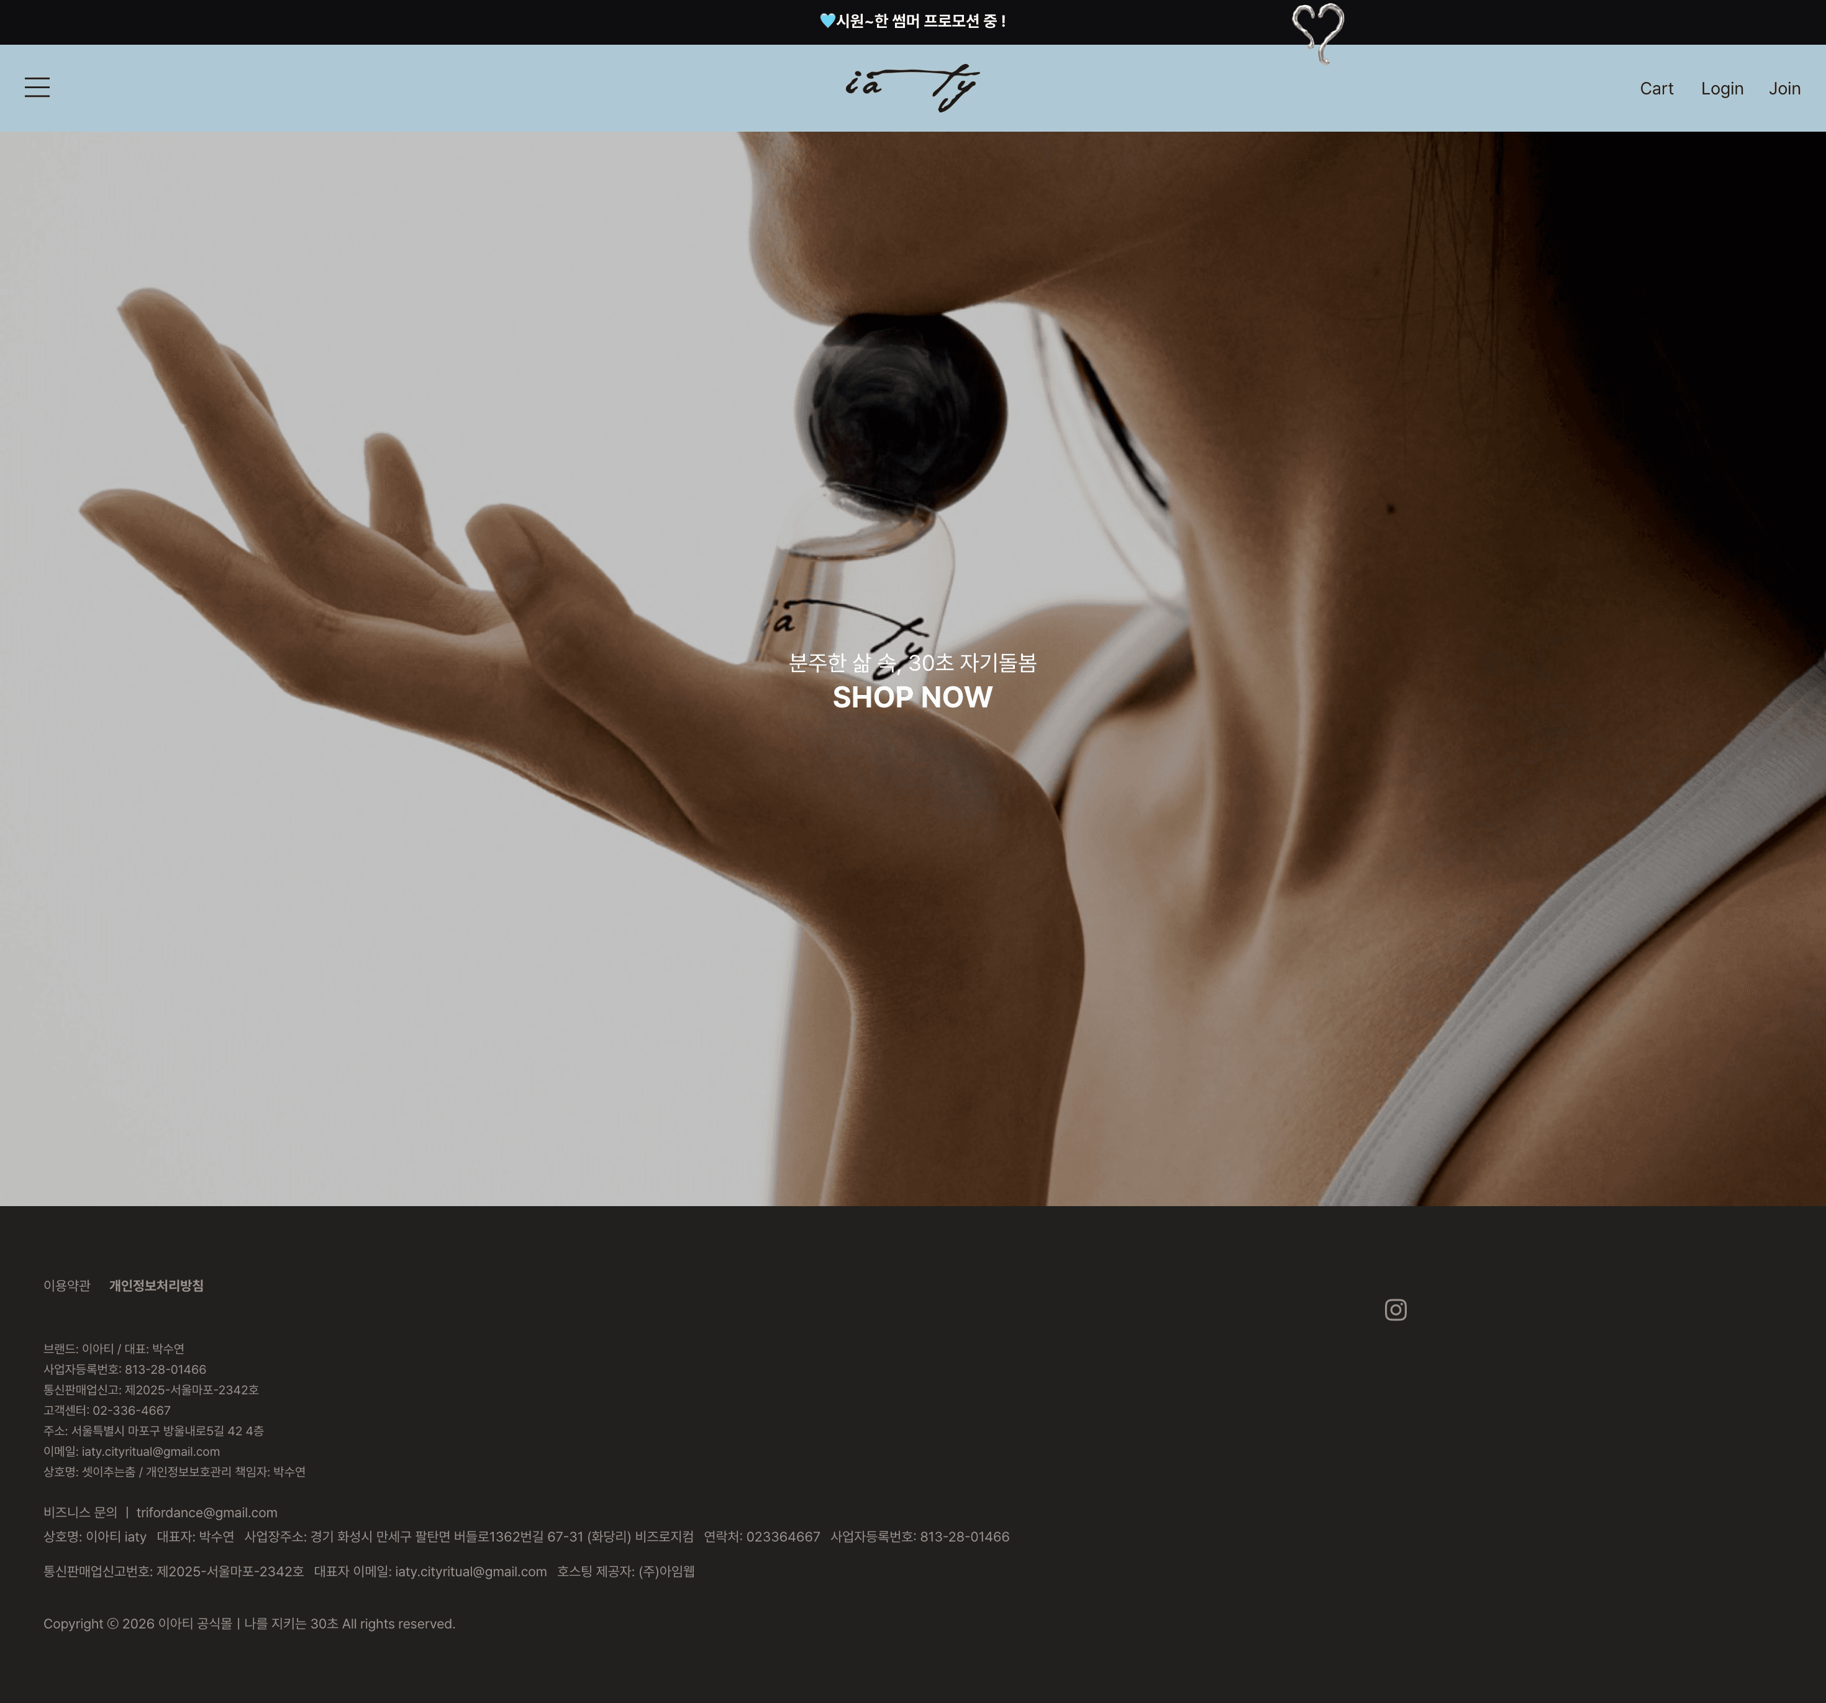Viewport: 1826px width, 1703px height.
Task: Go to the Login page
Action: click(x=1721, y=88)
